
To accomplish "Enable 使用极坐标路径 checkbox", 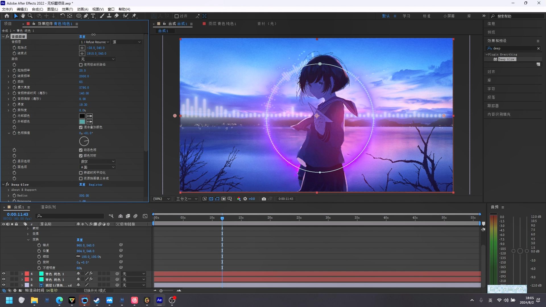I will point(81,65).
